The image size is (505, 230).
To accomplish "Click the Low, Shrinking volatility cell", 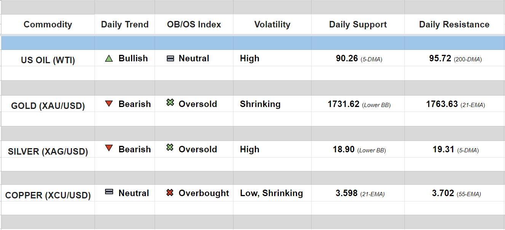I will (271, 193).
